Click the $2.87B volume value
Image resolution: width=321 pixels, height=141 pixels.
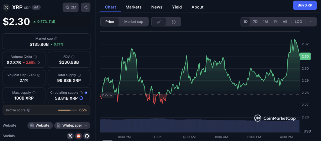tap(14, 63)
